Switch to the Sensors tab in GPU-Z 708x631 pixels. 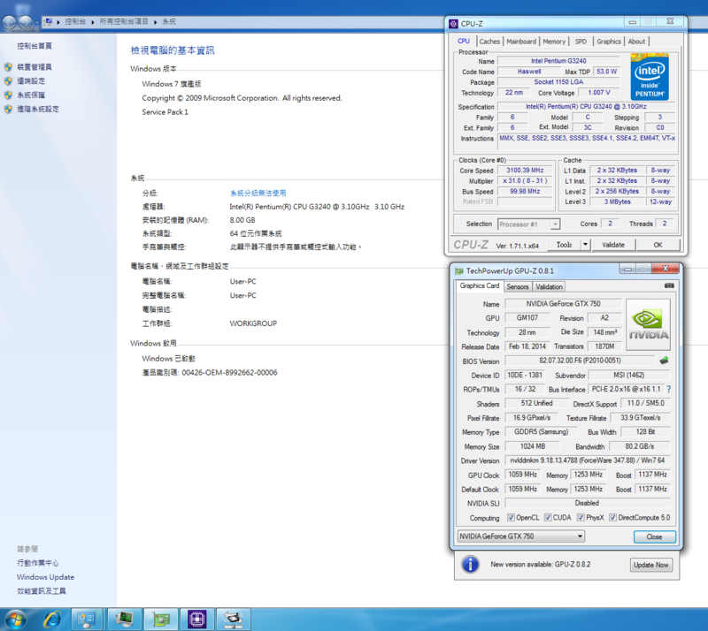518,287
